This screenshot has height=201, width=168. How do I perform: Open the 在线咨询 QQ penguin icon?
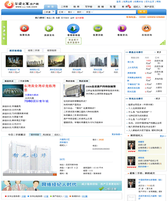point(146,28)
